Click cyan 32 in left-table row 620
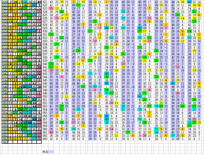The image size is (204, 155). pos(25,2)
